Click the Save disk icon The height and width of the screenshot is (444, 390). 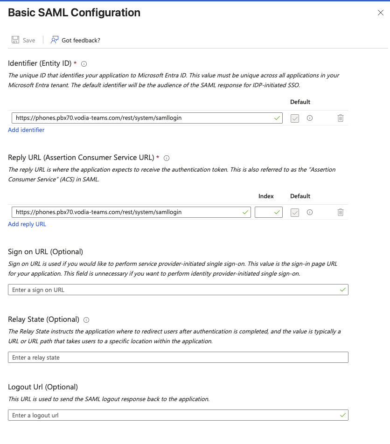(15, 40)
